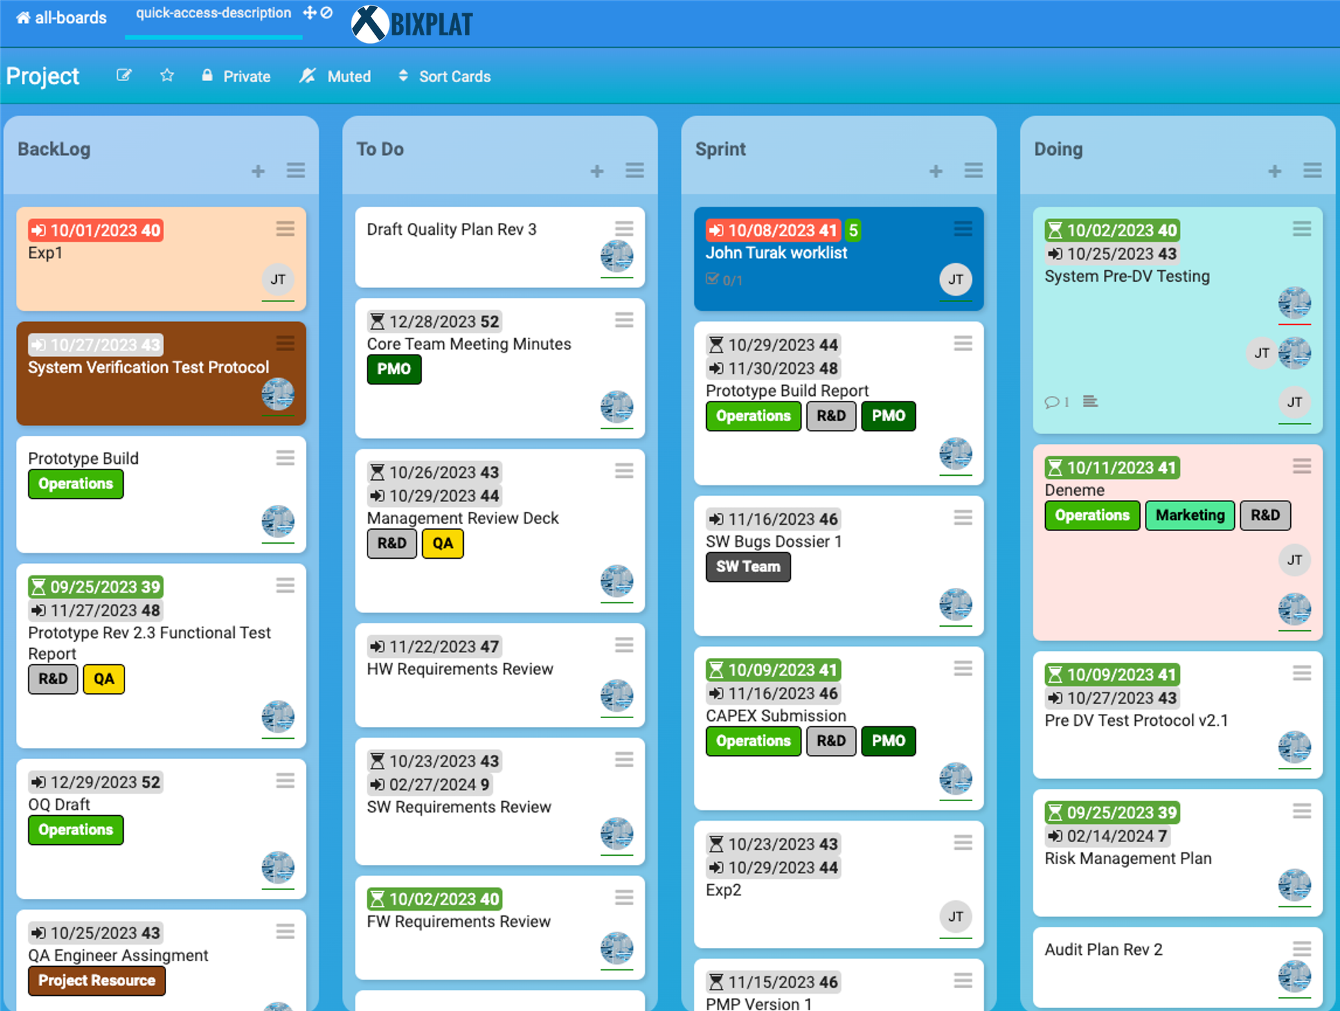Add a card to the Sprint list

pyautogui.click(x=936, y=171)
